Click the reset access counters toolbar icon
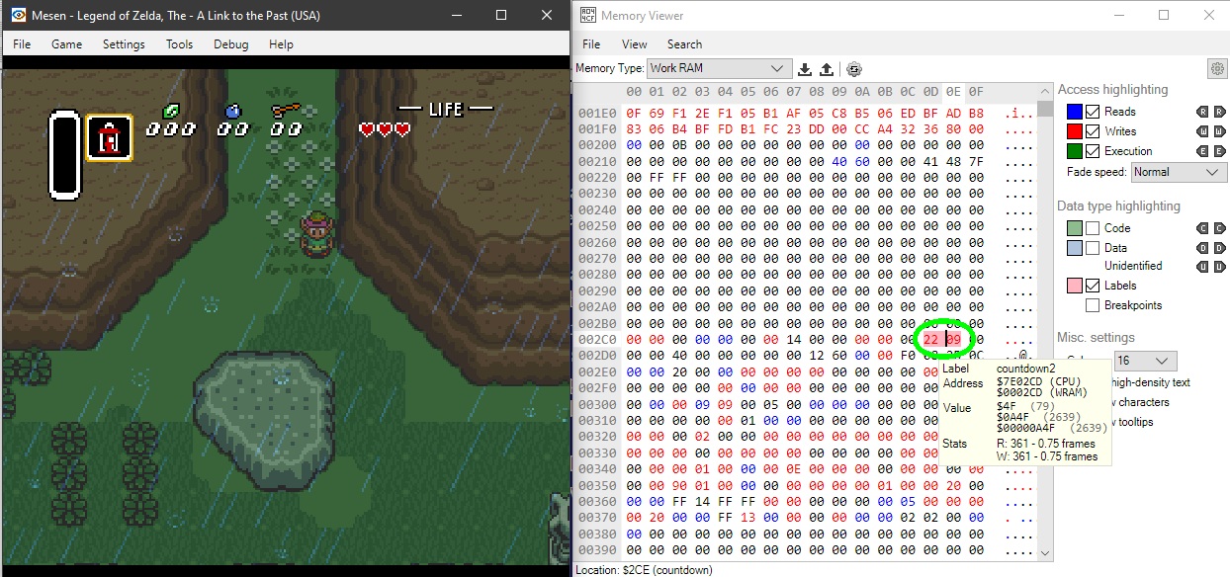Image resolution: width=1230 pixels, height=577 pixels. tap(854, 69)
